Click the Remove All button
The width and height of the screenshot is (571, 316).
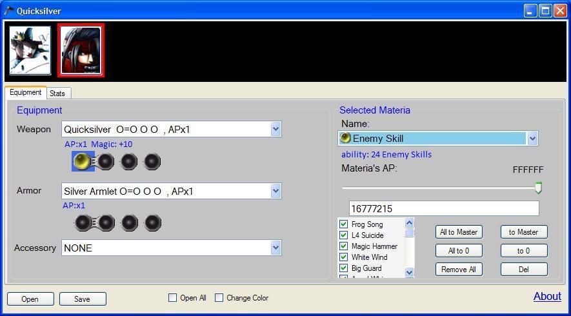click(x=459, y=270)
